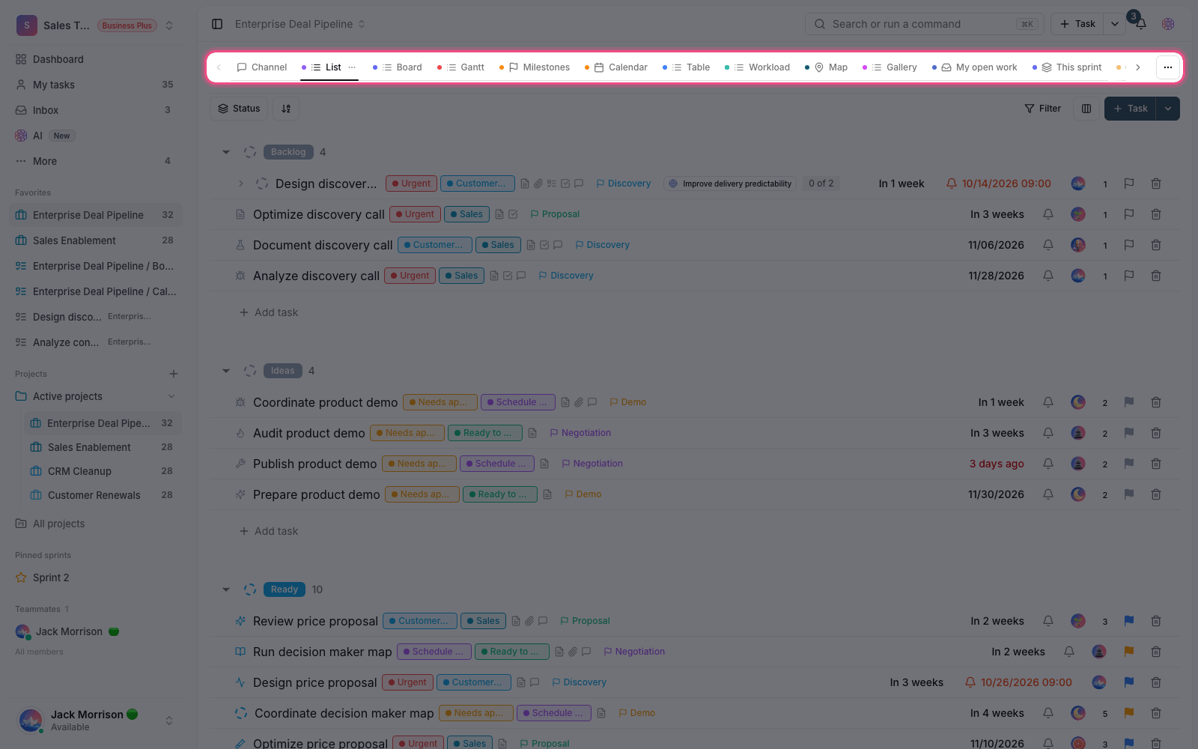Open the 0 of 2 subtask progress badge
The width and height of the screenshot is (1198, 749).
click(821, 184)
